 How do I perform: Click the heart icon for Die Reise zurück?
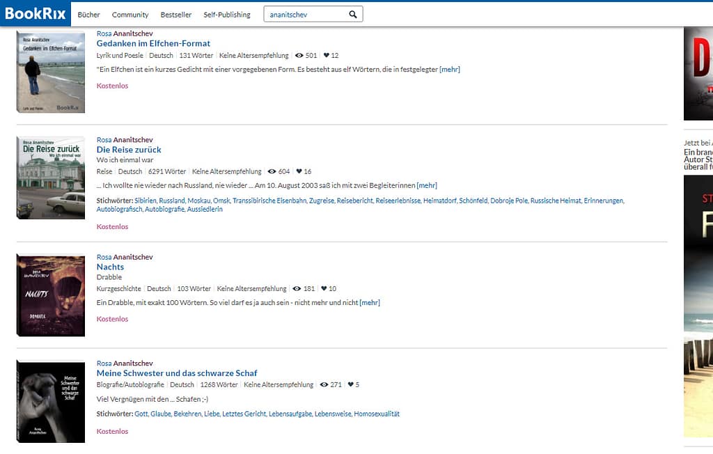pos(299,171)
